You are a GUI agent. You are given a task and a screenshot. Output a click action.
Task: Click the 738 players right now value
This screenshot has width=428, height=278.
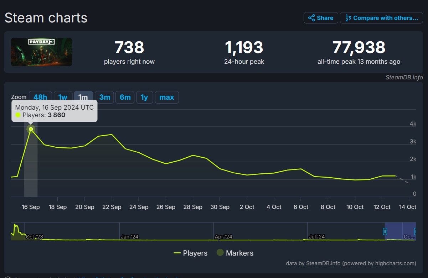(x=129, y=47)
